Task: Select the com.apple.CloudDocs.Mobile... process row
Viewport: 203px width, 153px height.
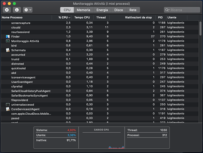Action: coord(100,114)
